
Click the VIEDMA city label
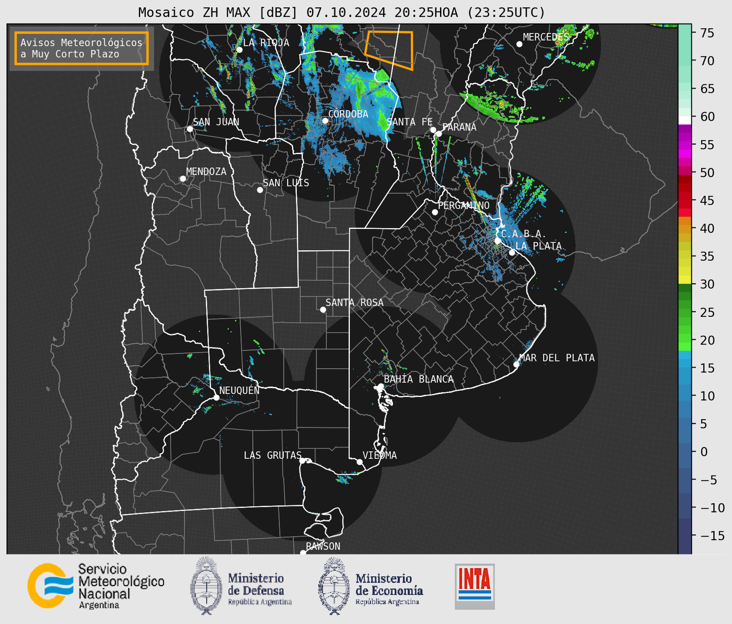(380, 455)
